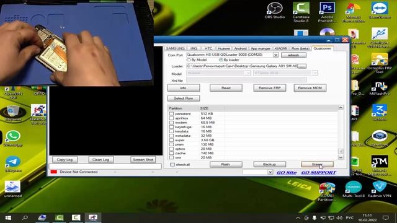Switch to the SAMSUNG tab
Image resolution: width=397 pixels, height=223 pixels.
pos(175,48)
